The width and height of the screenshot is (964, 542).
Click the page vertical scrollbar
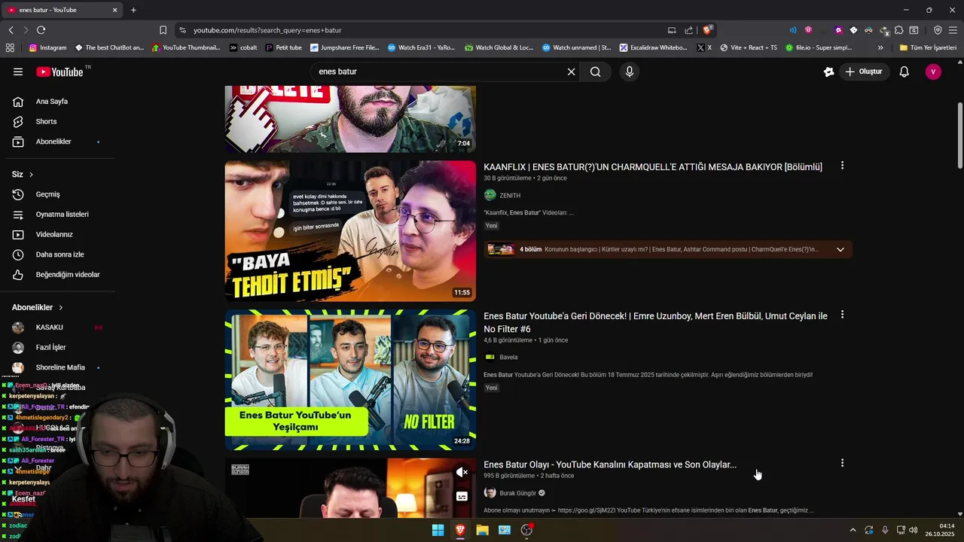click(959, 135)
